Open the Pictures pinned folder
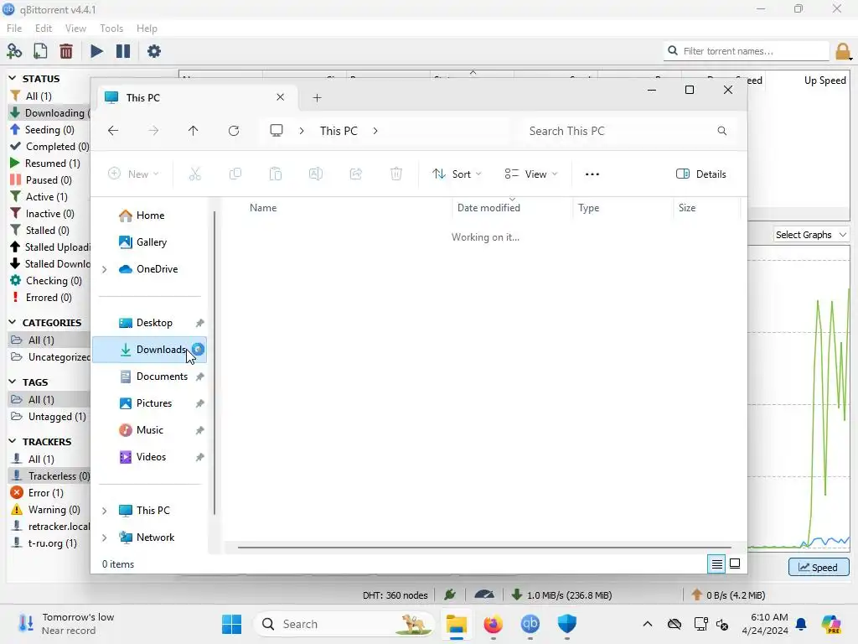Screen dimensions: 858x644 pos(154,403)
